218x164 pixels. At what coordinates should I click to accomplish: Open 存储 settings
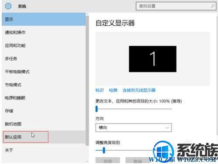44,111
